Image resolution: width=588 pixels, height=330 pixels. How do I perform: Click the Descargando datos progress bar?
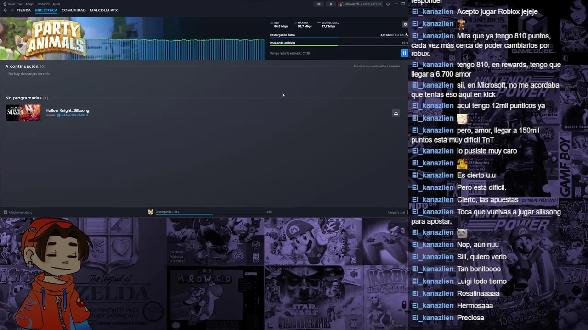339,38
